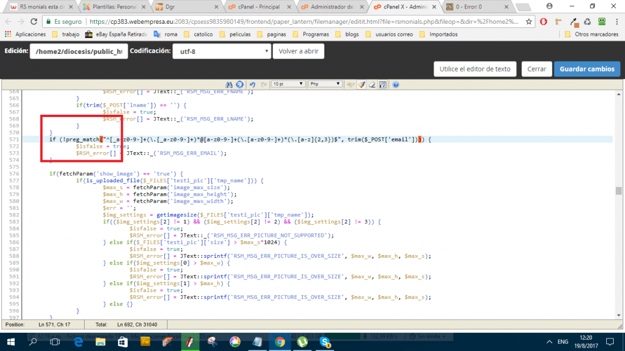The width and height of the screenshot is (625, 351).
Task: Open the editor help question icon
Action: (395, 85)
